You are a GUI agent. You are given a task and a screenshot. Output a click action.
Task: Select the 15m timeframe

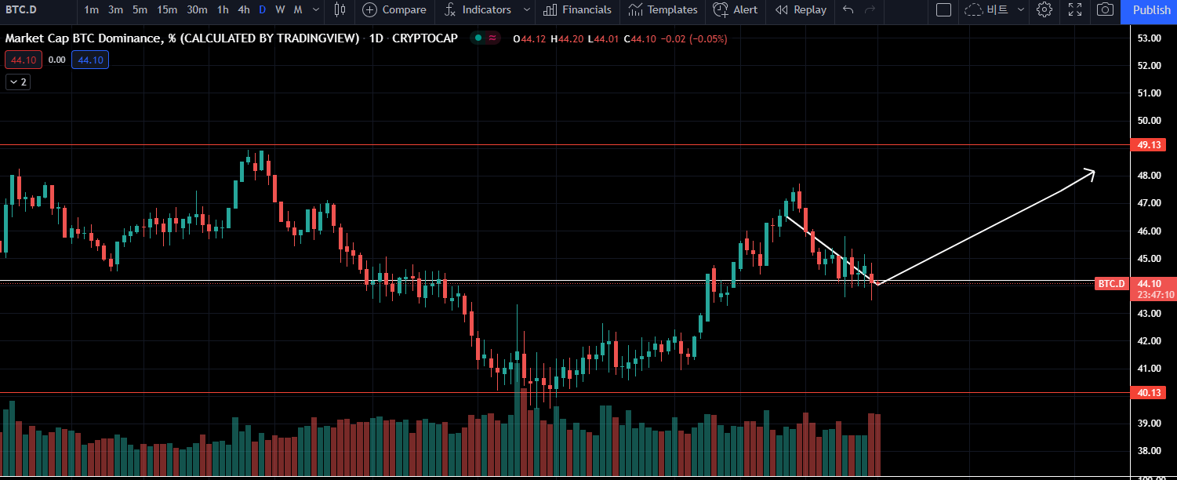[166, 10]
